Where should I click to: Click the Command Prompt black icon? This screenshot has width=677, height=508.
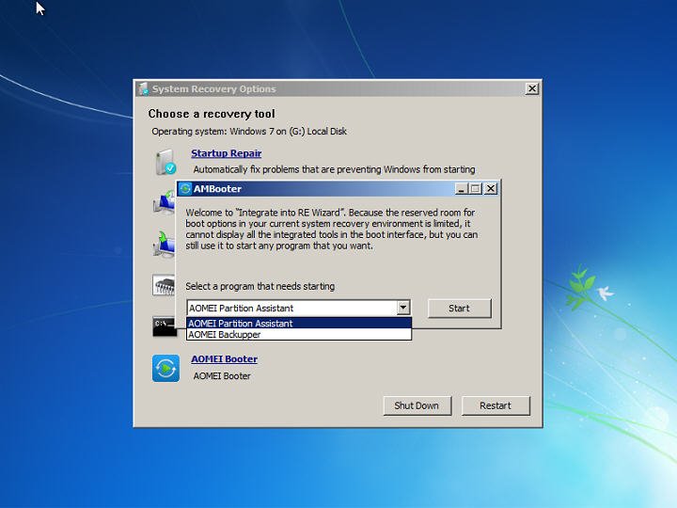pos(164,326)
